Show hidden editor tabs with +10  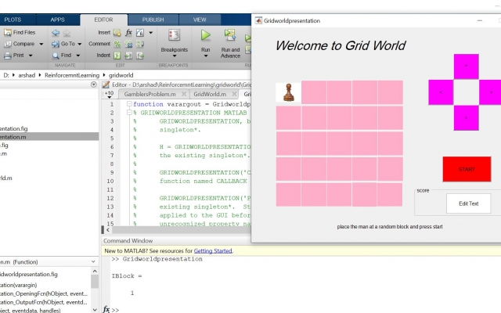tap(110, 94)
